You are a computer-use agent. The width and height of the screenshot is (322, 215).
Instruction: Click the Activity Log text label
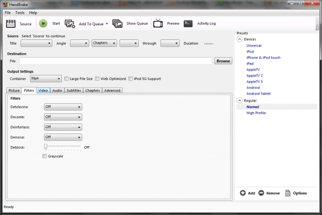(207, 24)
